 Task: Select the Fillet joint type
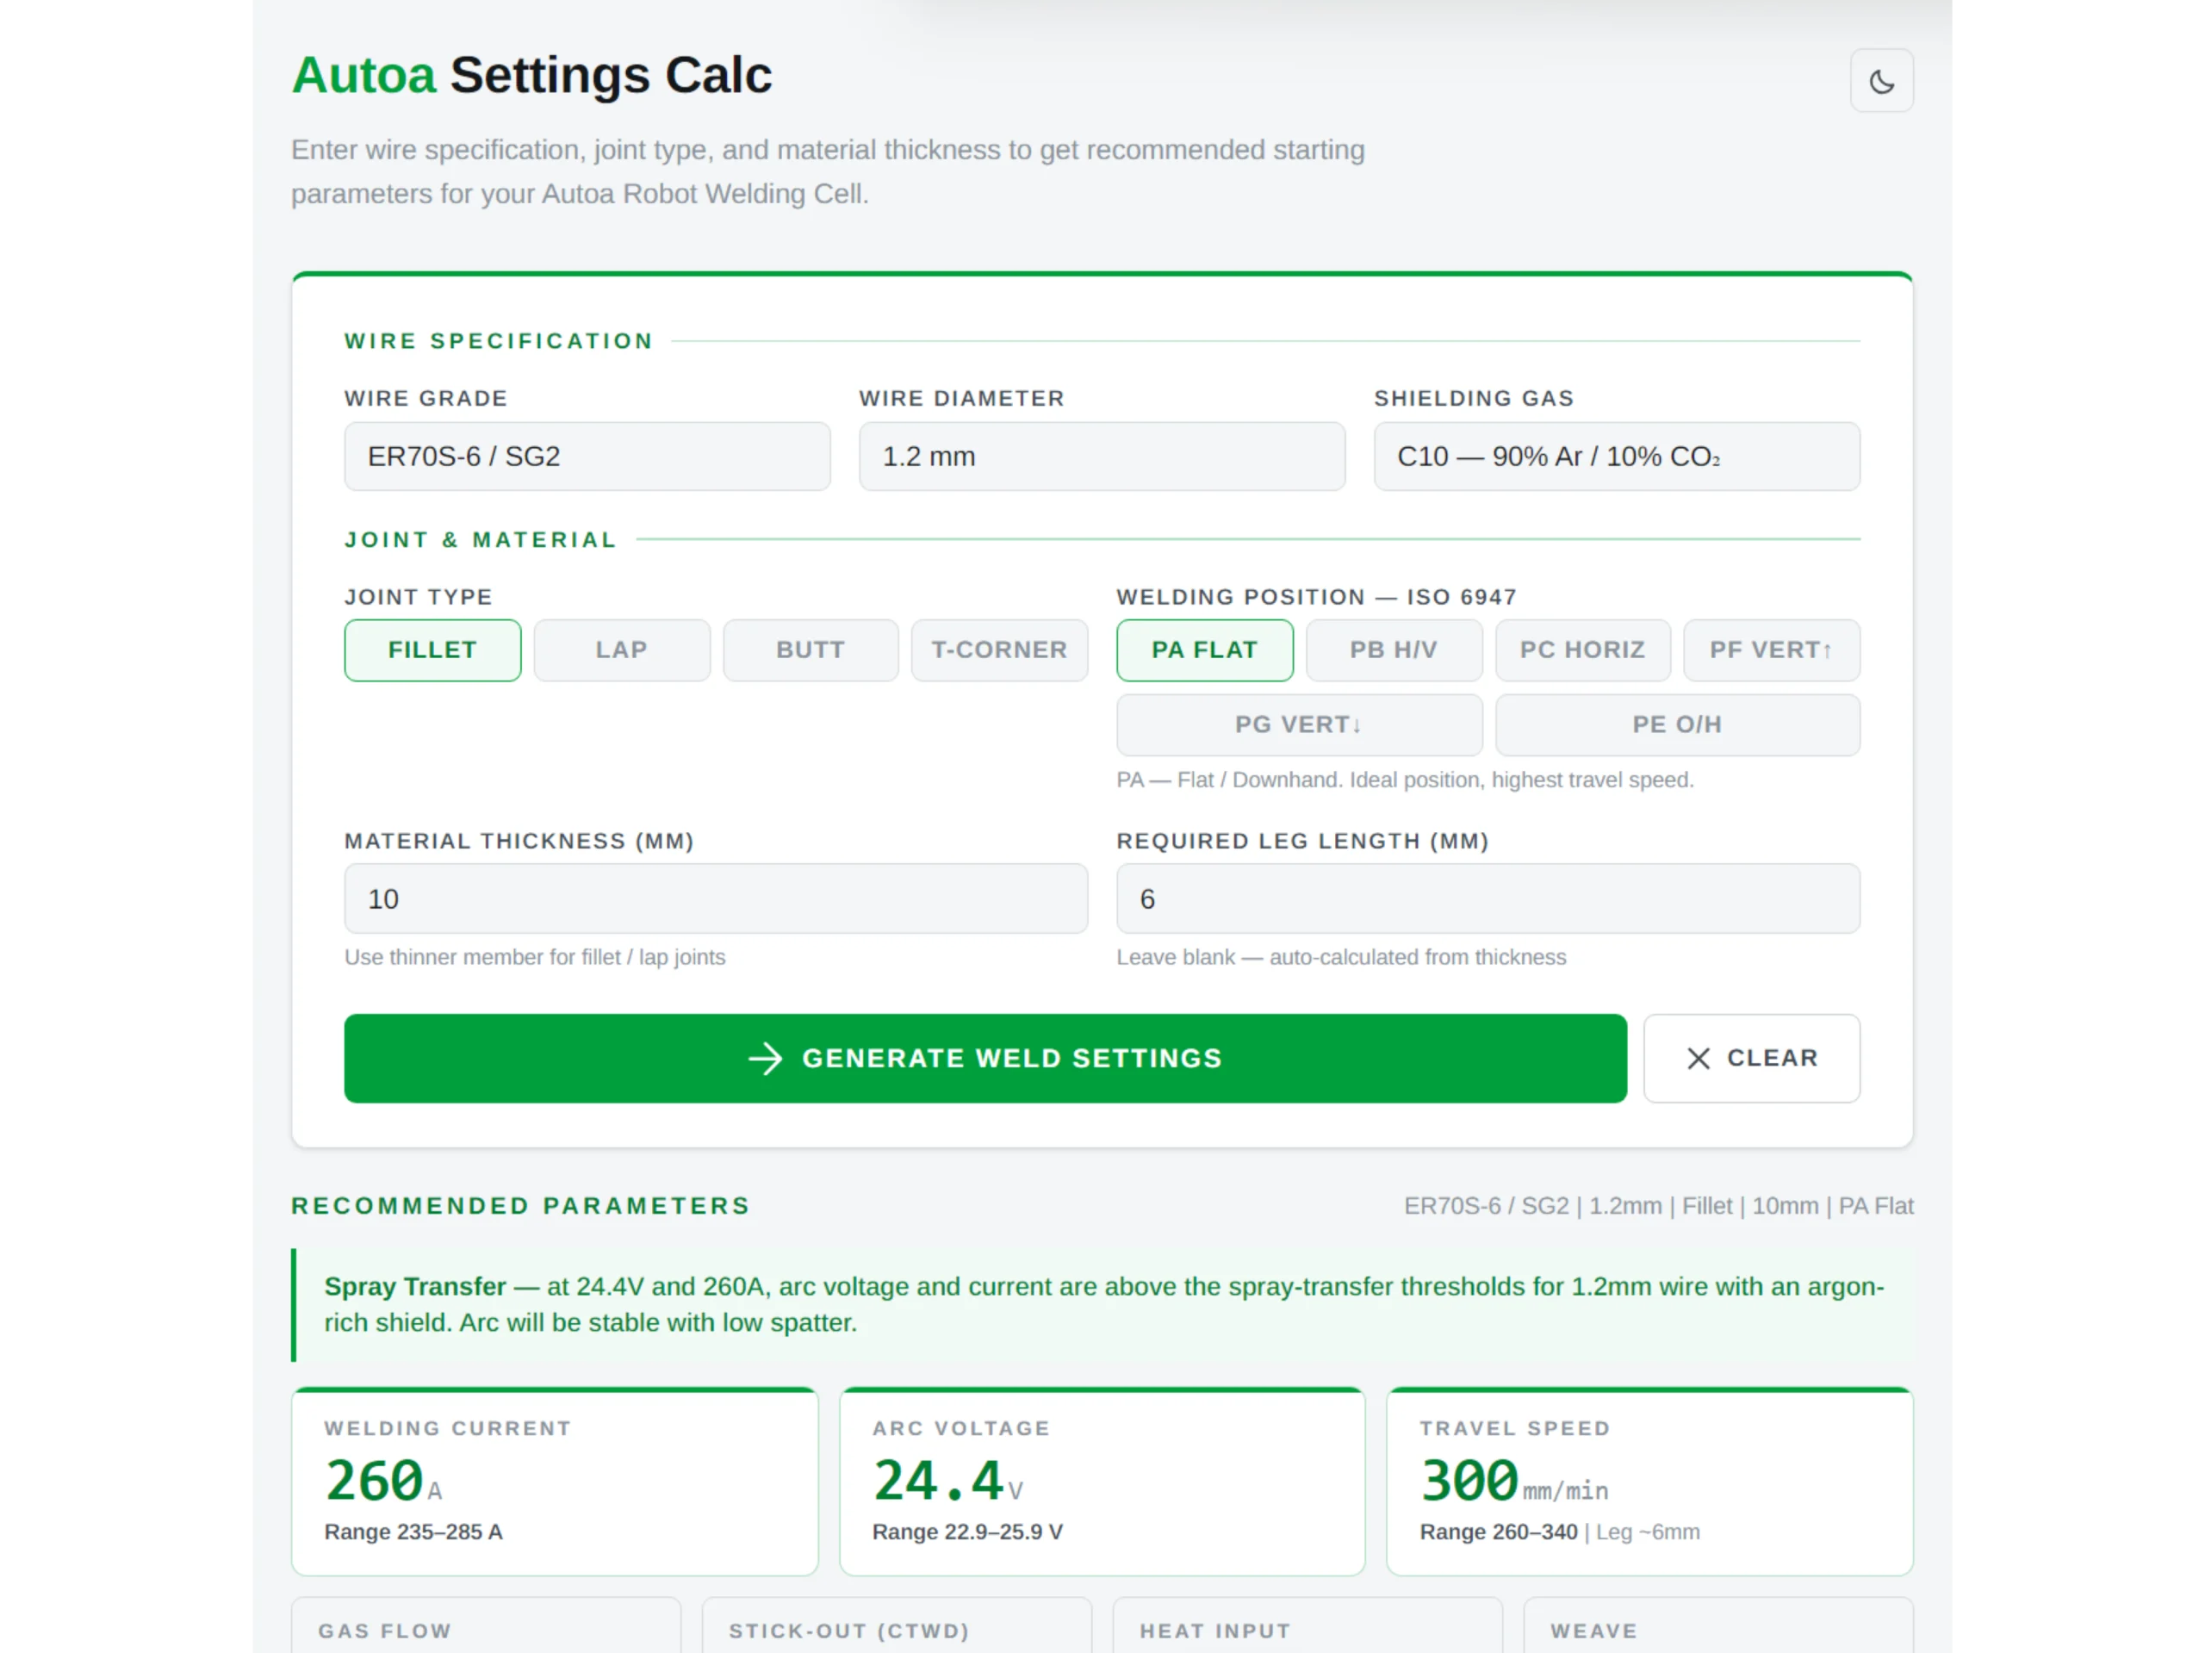432,650
